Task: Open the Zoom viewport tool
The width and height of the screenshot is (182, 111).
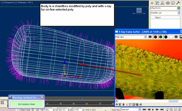Action: 167,109
